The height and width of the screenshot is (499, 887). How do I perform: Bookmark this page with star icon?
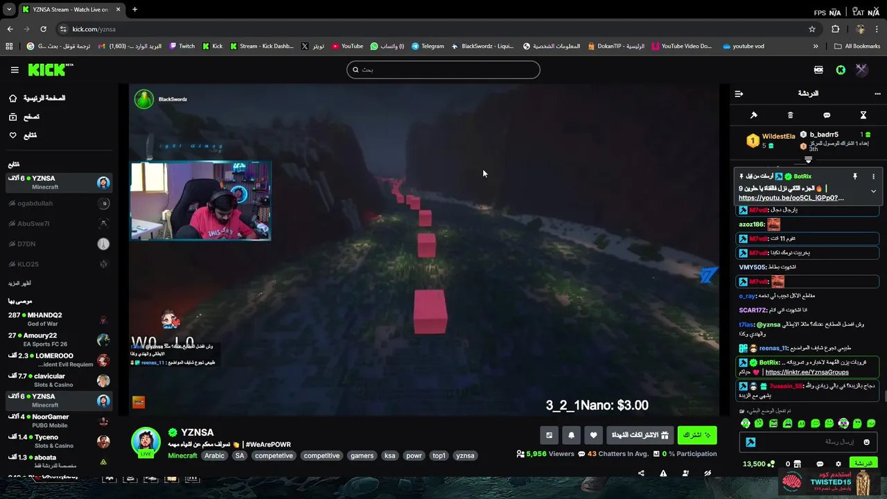coord(812,29)
